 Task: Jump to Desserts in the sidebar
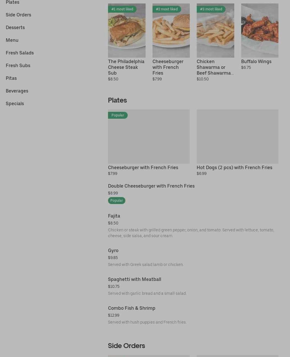pos(15,27)
